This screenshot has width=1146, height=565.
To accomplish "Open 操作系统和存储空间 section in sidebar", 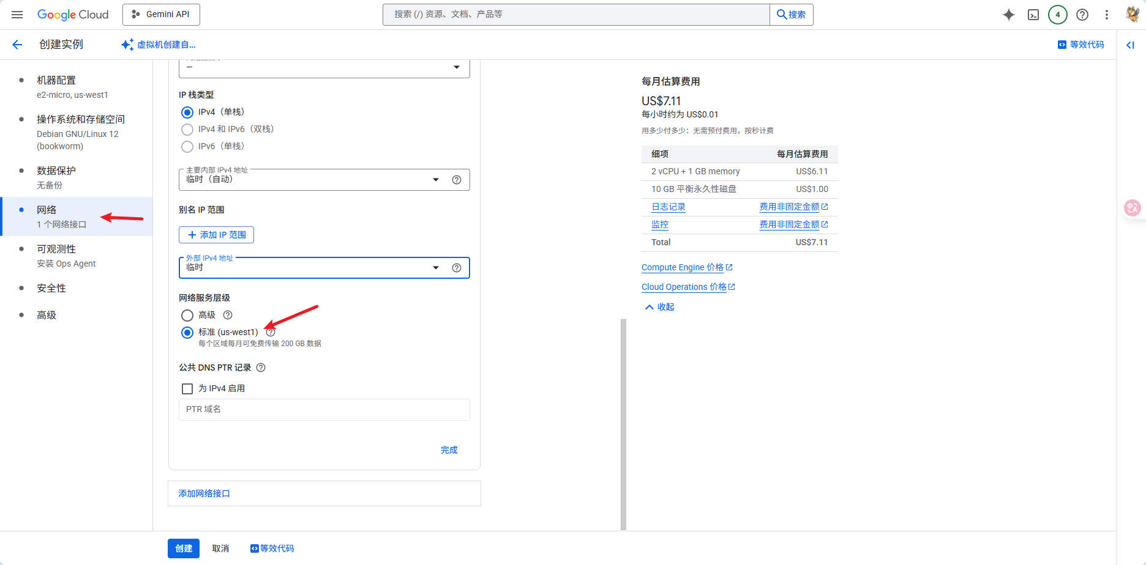I will [x=80, y=119].
